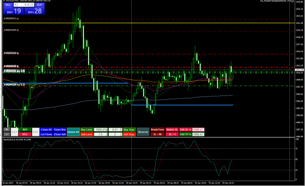Click the plus lot-size button on the dashboard

(7, 130)
